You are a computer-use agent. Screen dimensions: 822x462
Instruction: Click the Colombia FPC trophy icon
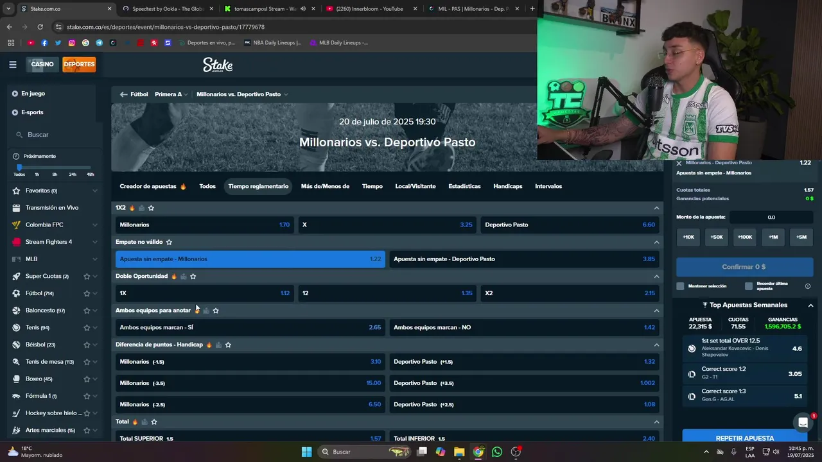pyautogui.click(x=17, y=225)
